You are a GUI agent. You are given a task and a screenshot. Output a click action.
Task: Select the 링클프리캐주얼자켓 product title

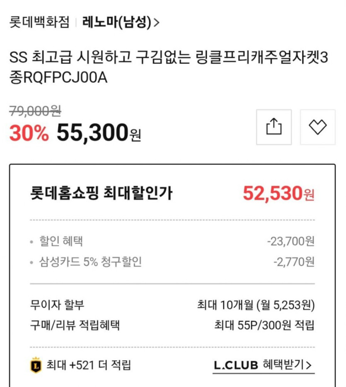tap(168, 67)
